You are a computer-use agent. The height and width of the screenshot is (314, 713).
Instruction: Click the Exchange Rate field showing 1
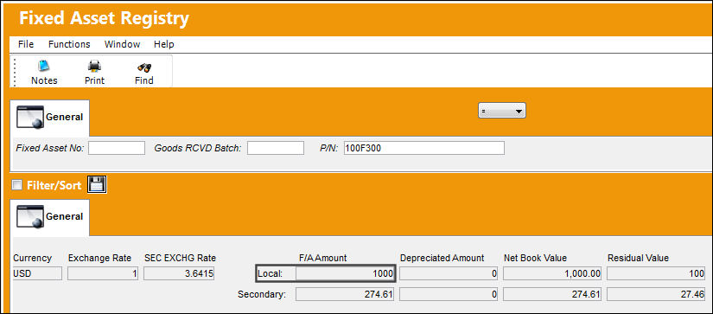click(103, 273)
